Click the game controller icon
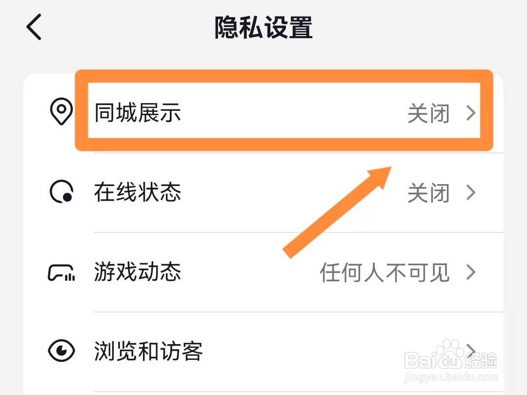 [61, 272]
